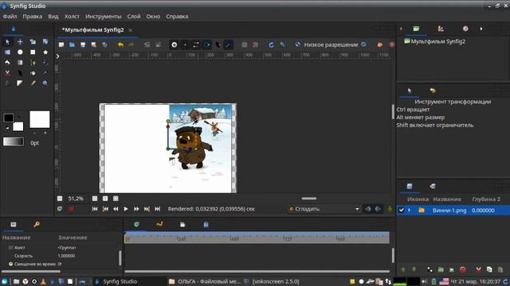
Task: Select the Width tool
Action: click(x=20, y=73)
